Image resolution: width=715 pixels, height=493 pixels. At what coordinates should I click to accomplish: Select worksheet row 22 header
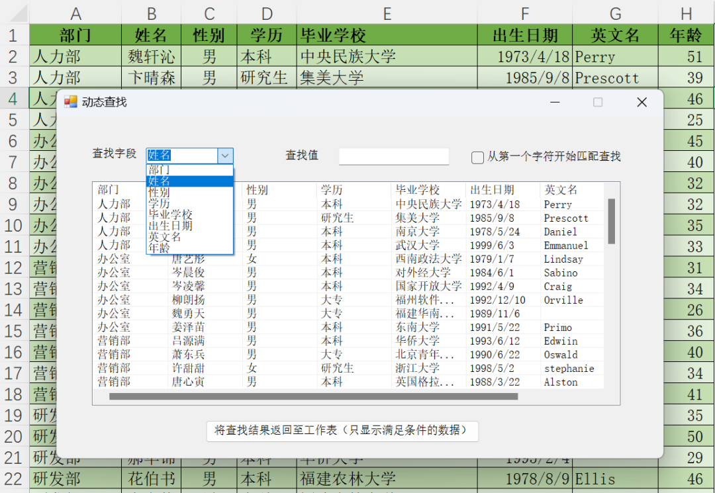pos(14,479)
